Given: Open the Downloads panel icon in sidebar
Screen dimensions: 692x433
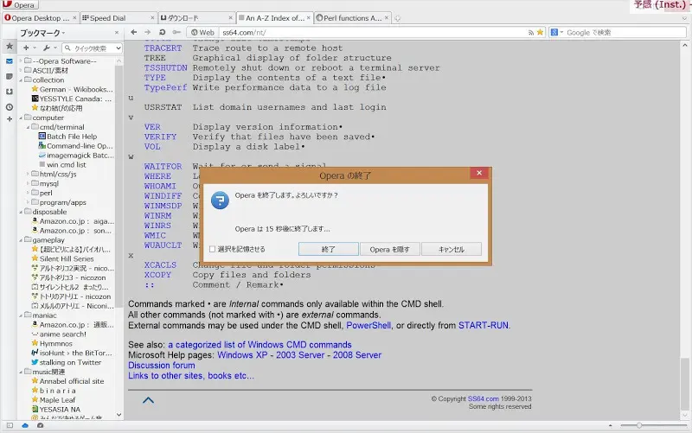Looking at the screenshot, I should click(10, 92).
